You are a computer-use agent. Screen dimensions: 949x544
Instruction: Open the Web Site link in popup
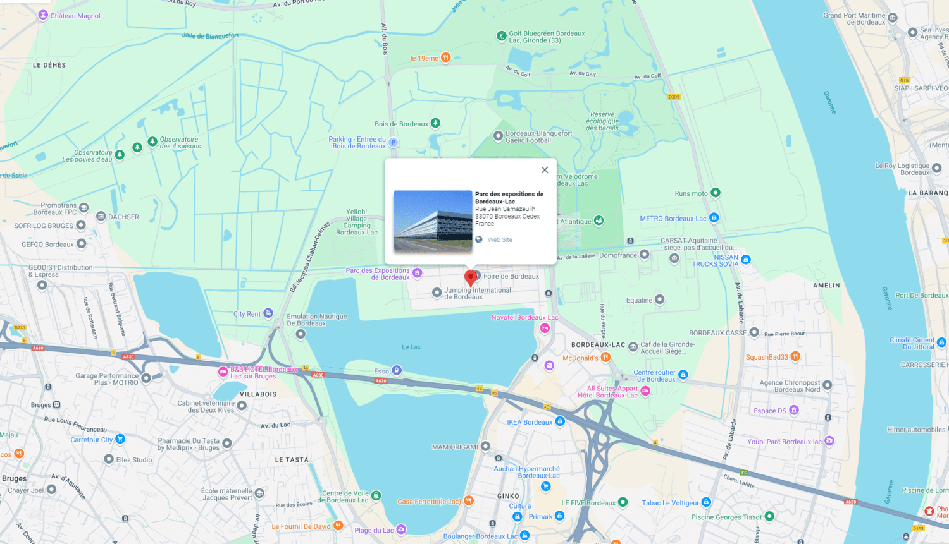(x=500, y=240)
